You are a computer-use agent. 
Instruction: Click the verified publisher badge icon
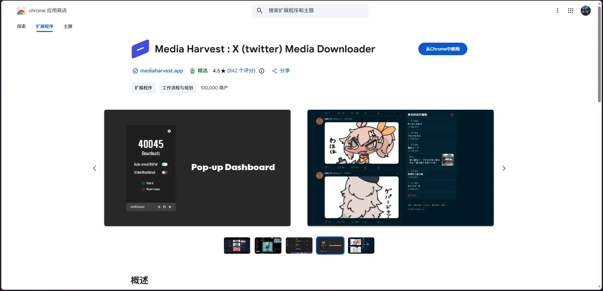point(135,71)
